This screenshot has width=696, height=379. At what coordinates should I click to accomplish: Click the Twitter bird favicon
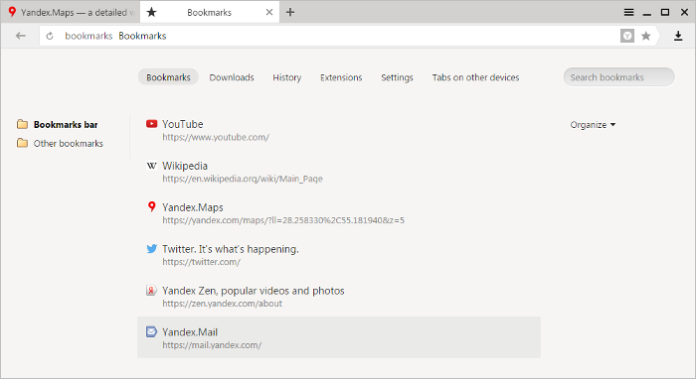(151, 249)
